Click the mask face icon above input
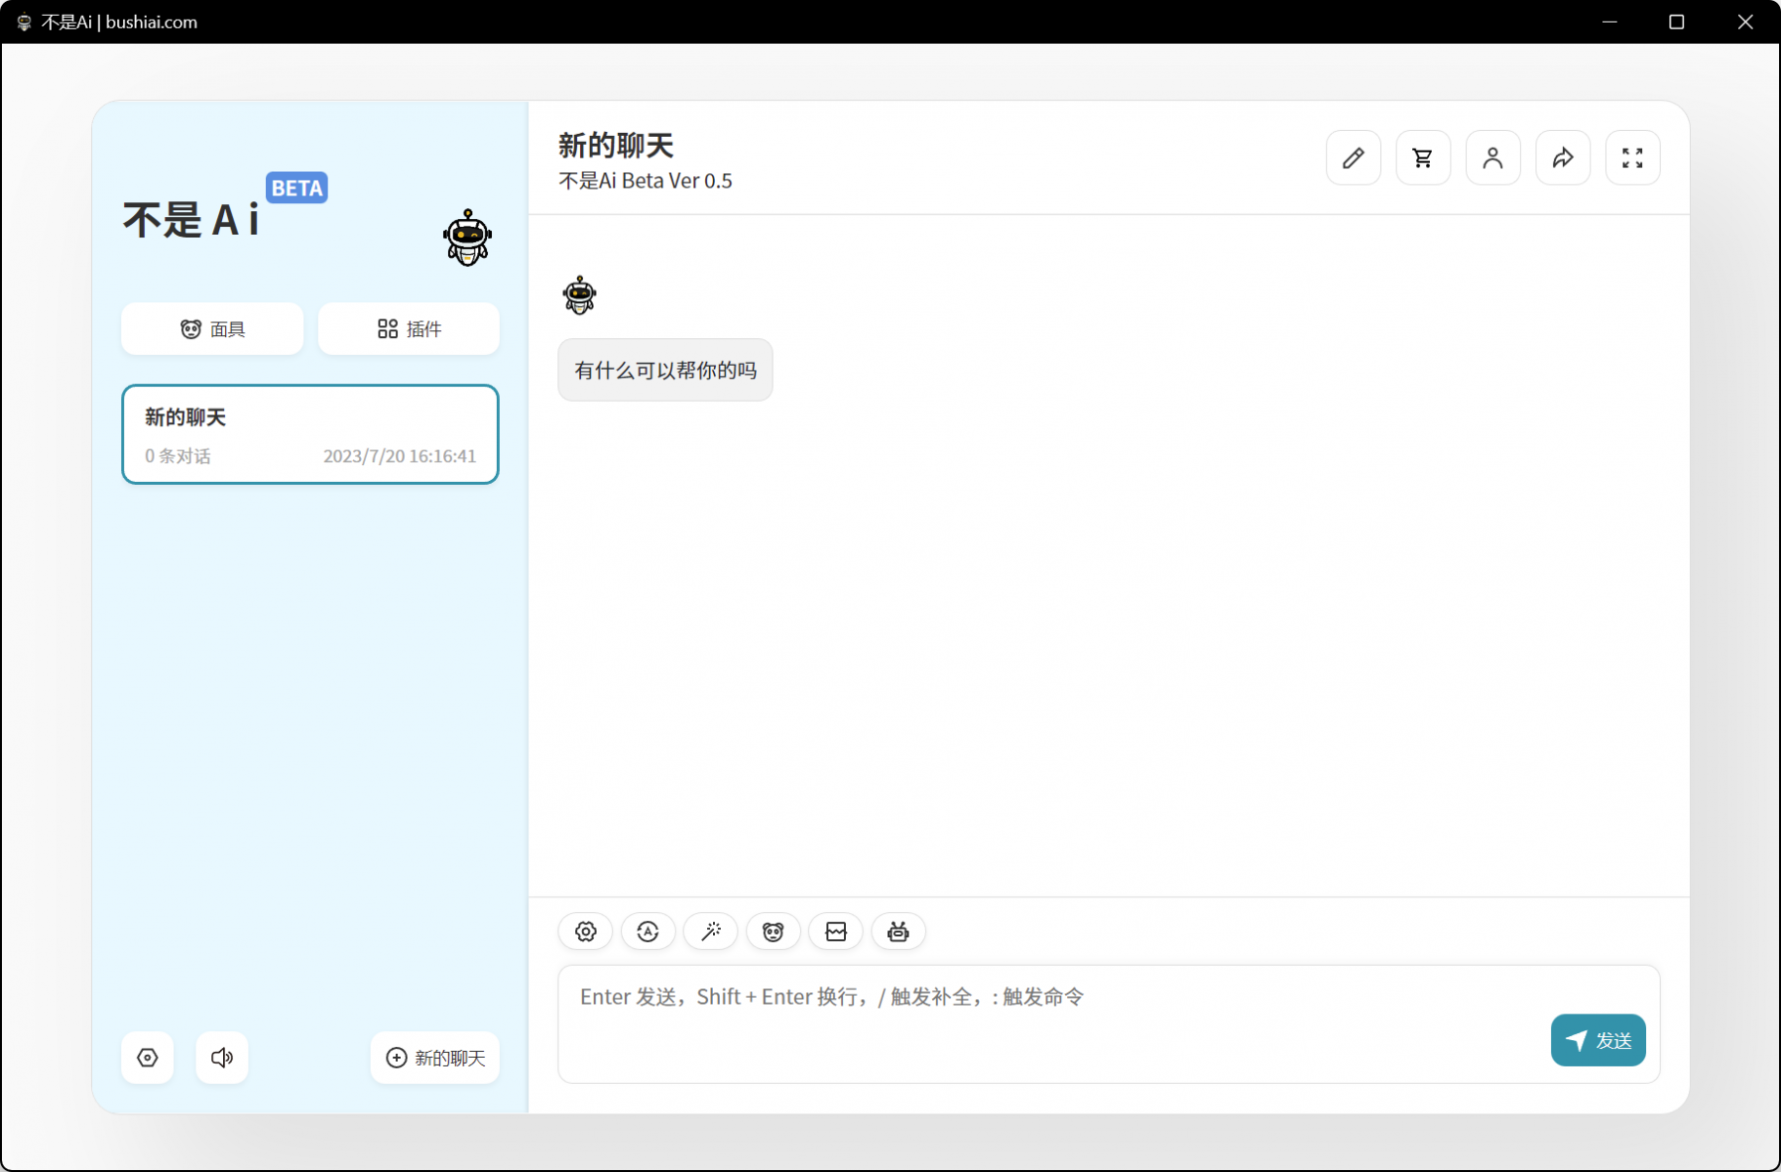 click(773, 932)
